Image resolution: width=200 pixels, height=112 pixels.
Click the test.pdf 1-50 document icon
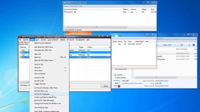pyautogui.click(x=65, y=12)
